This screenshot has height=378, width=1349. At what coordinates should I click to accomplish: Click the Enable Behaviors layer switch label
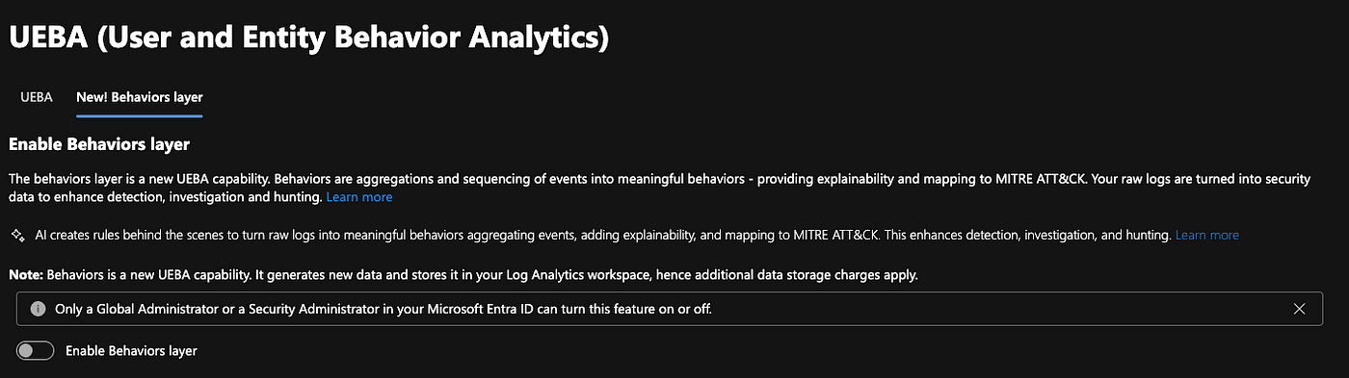pyautogui.click(x=131, y=351)
